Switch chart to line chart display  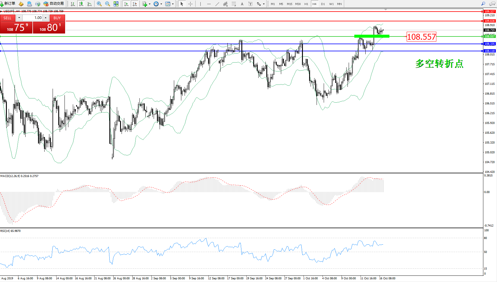tap(89, 4)
